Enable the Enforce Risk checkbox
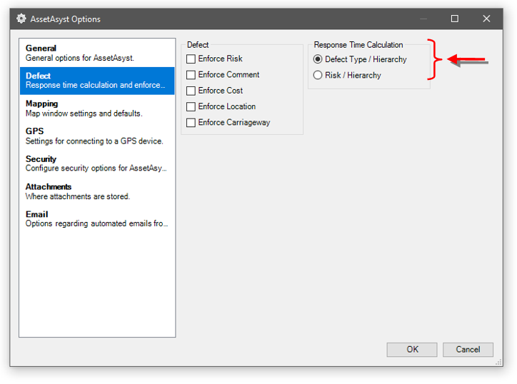This screenshot has height=384, width=517. 191,59
